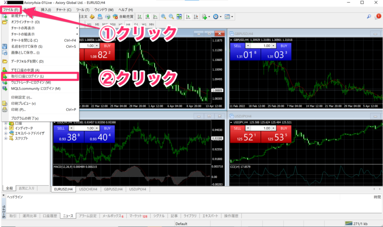This screenshot has height=227, width=383.
Task: Toggle the chart shift icon
Action: click(x=196, y=16)
